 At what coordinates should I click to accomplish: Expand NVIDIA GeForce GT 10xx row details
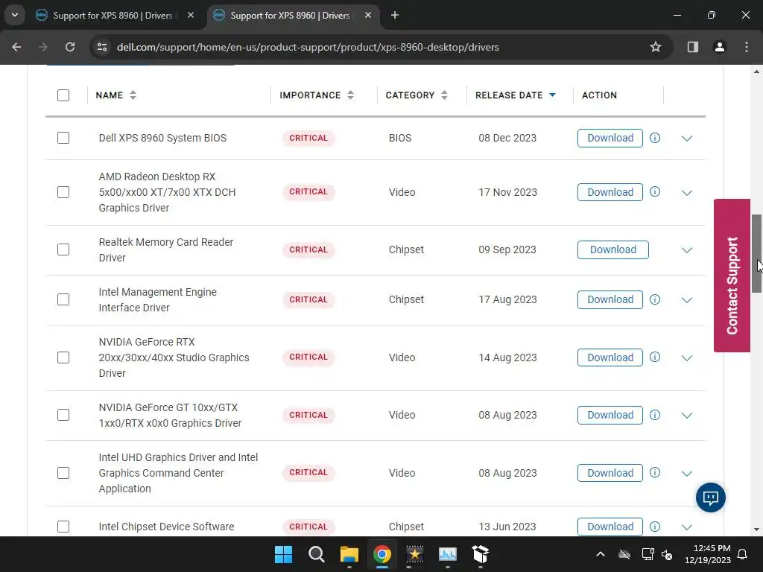686,416
